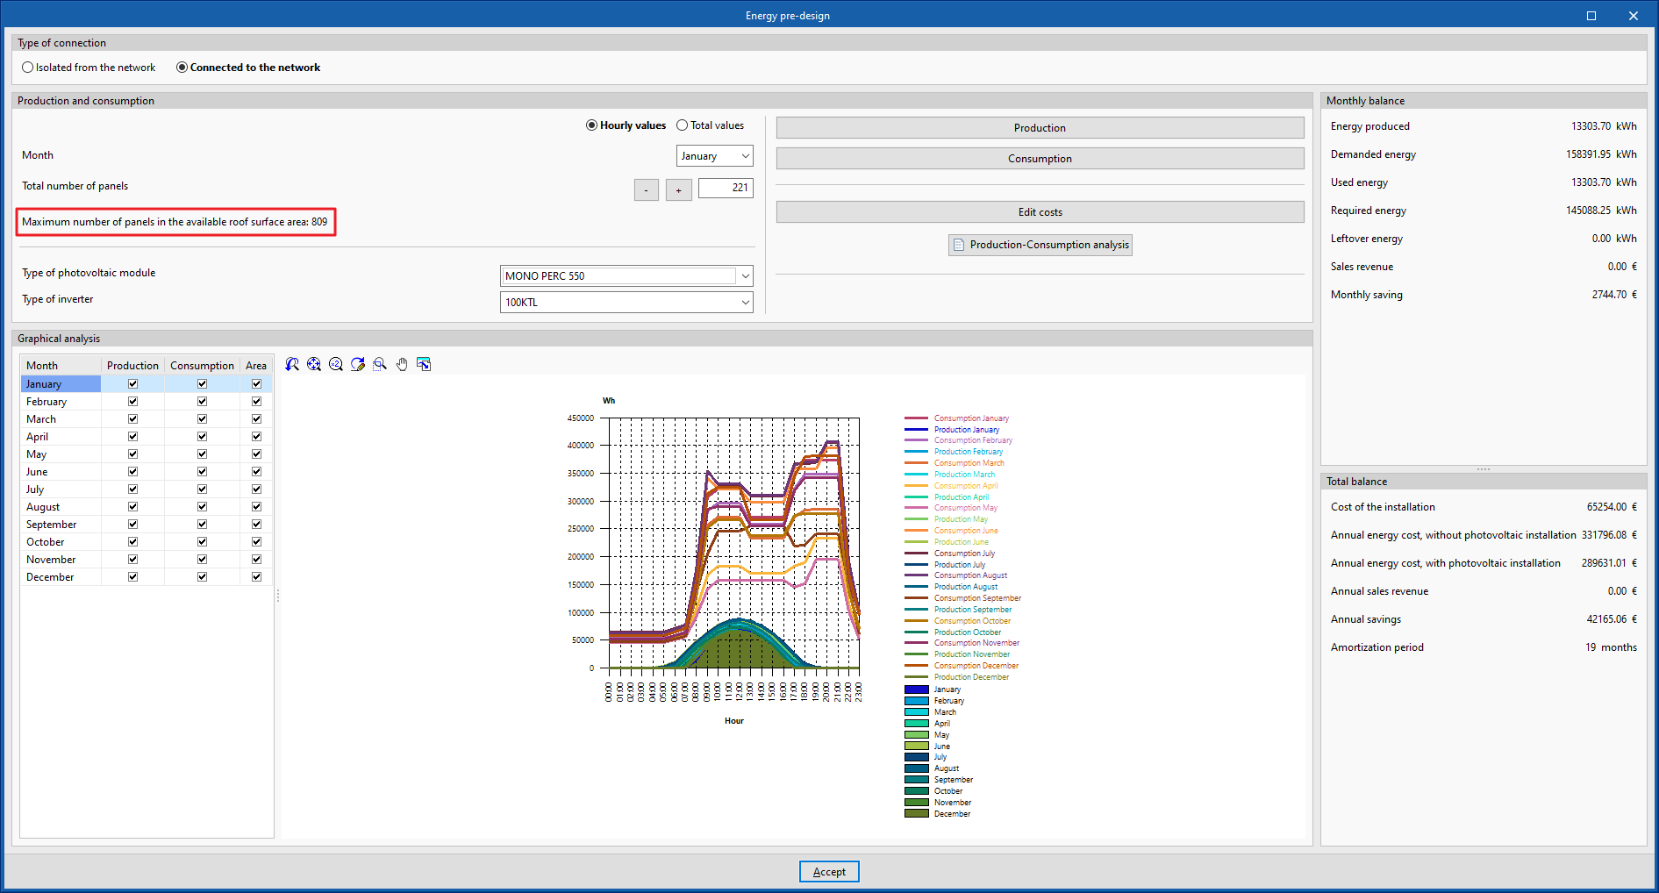Open the inverter type dropdown 100KTL

click(745, 303)
